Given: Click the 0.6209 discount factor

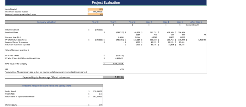Looking at the screenshot, I should pyautogui.click(x=182, y=37).
